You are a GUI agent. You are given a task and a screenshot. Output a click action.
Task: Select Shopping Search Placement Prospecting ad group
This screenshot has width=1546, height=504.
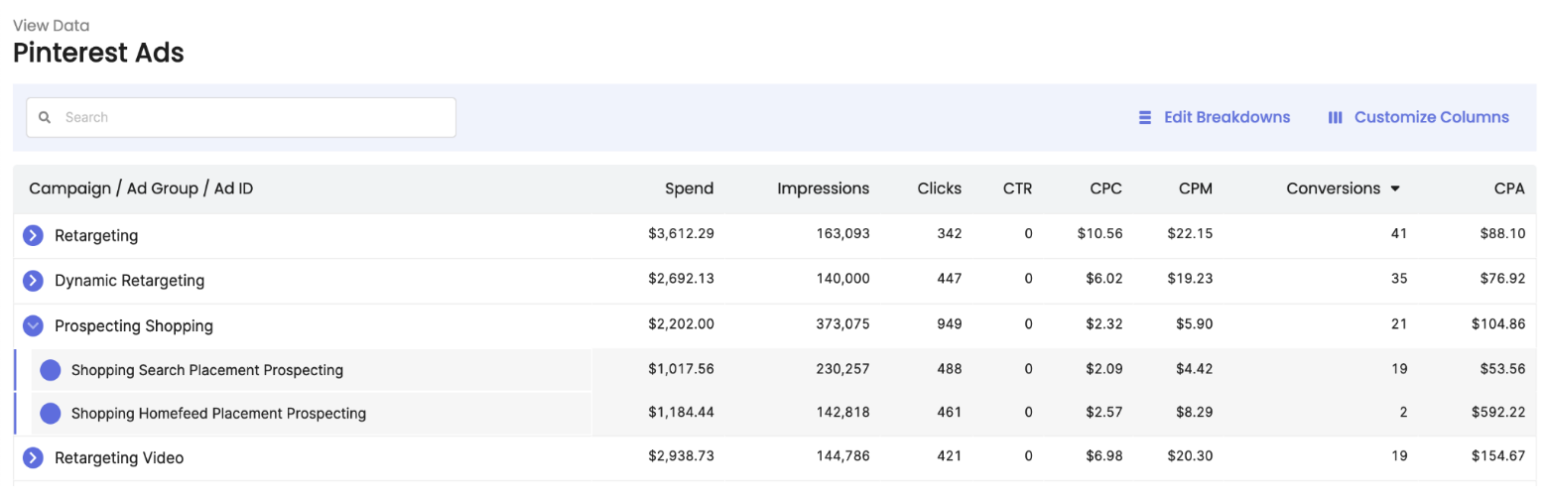click(207, 370)
